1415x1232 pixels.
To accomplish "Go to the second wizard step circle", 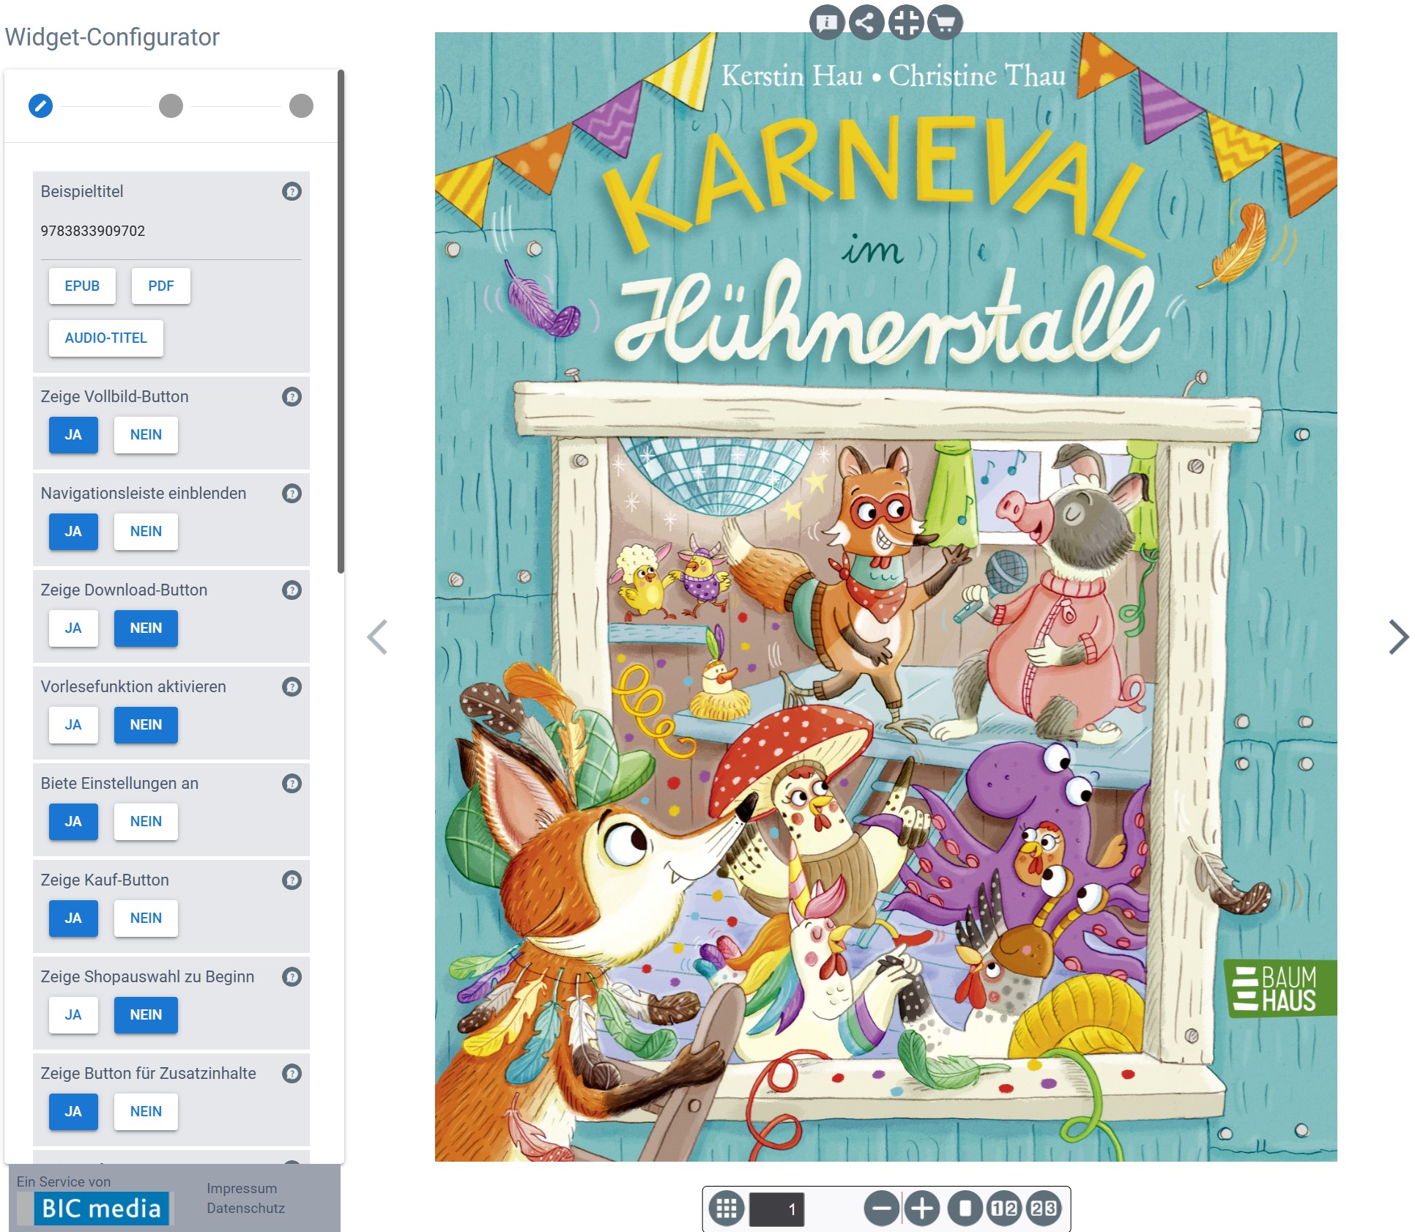I will tap(171, 105).
